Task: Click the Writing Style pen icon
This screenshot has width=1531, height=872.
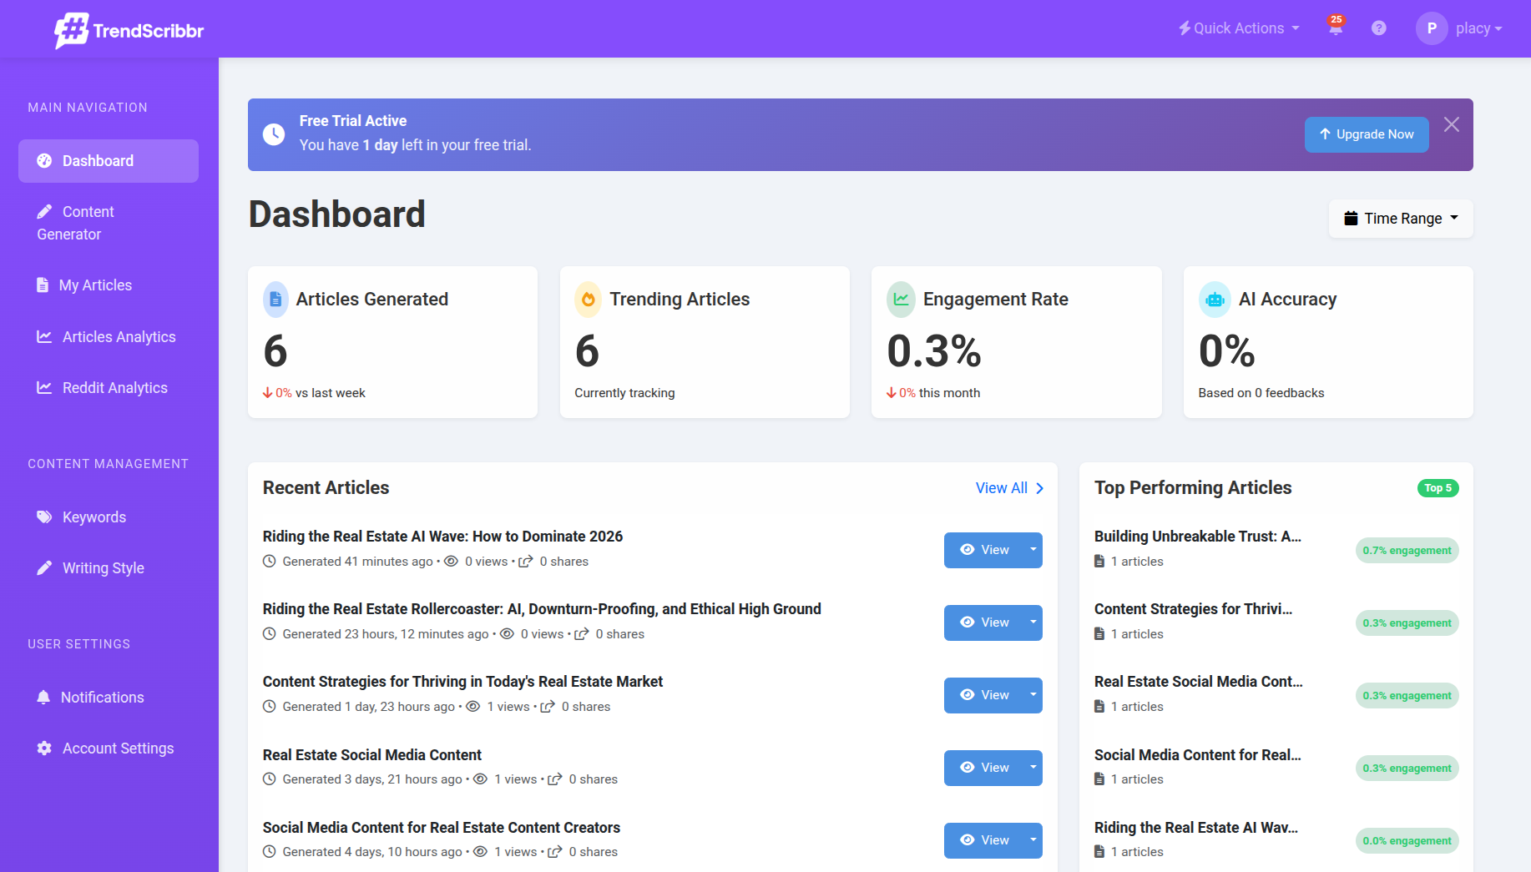Action: click(x=44, y=568)
